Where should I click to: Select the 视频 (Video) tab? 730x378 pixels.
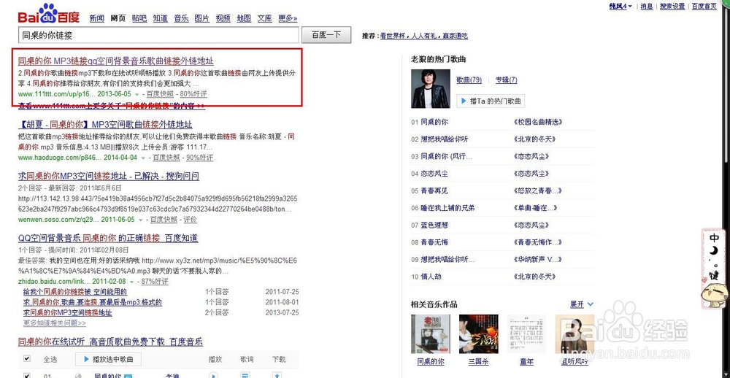[x=223, y=18]
